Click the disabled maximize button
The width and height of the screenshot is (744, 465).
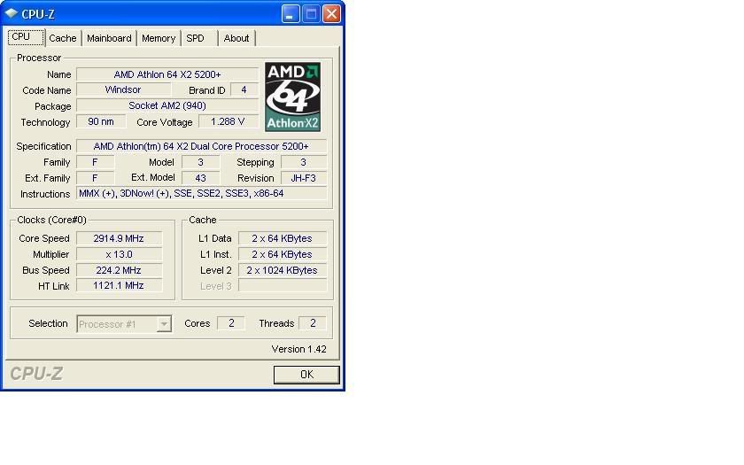point(311,14)
